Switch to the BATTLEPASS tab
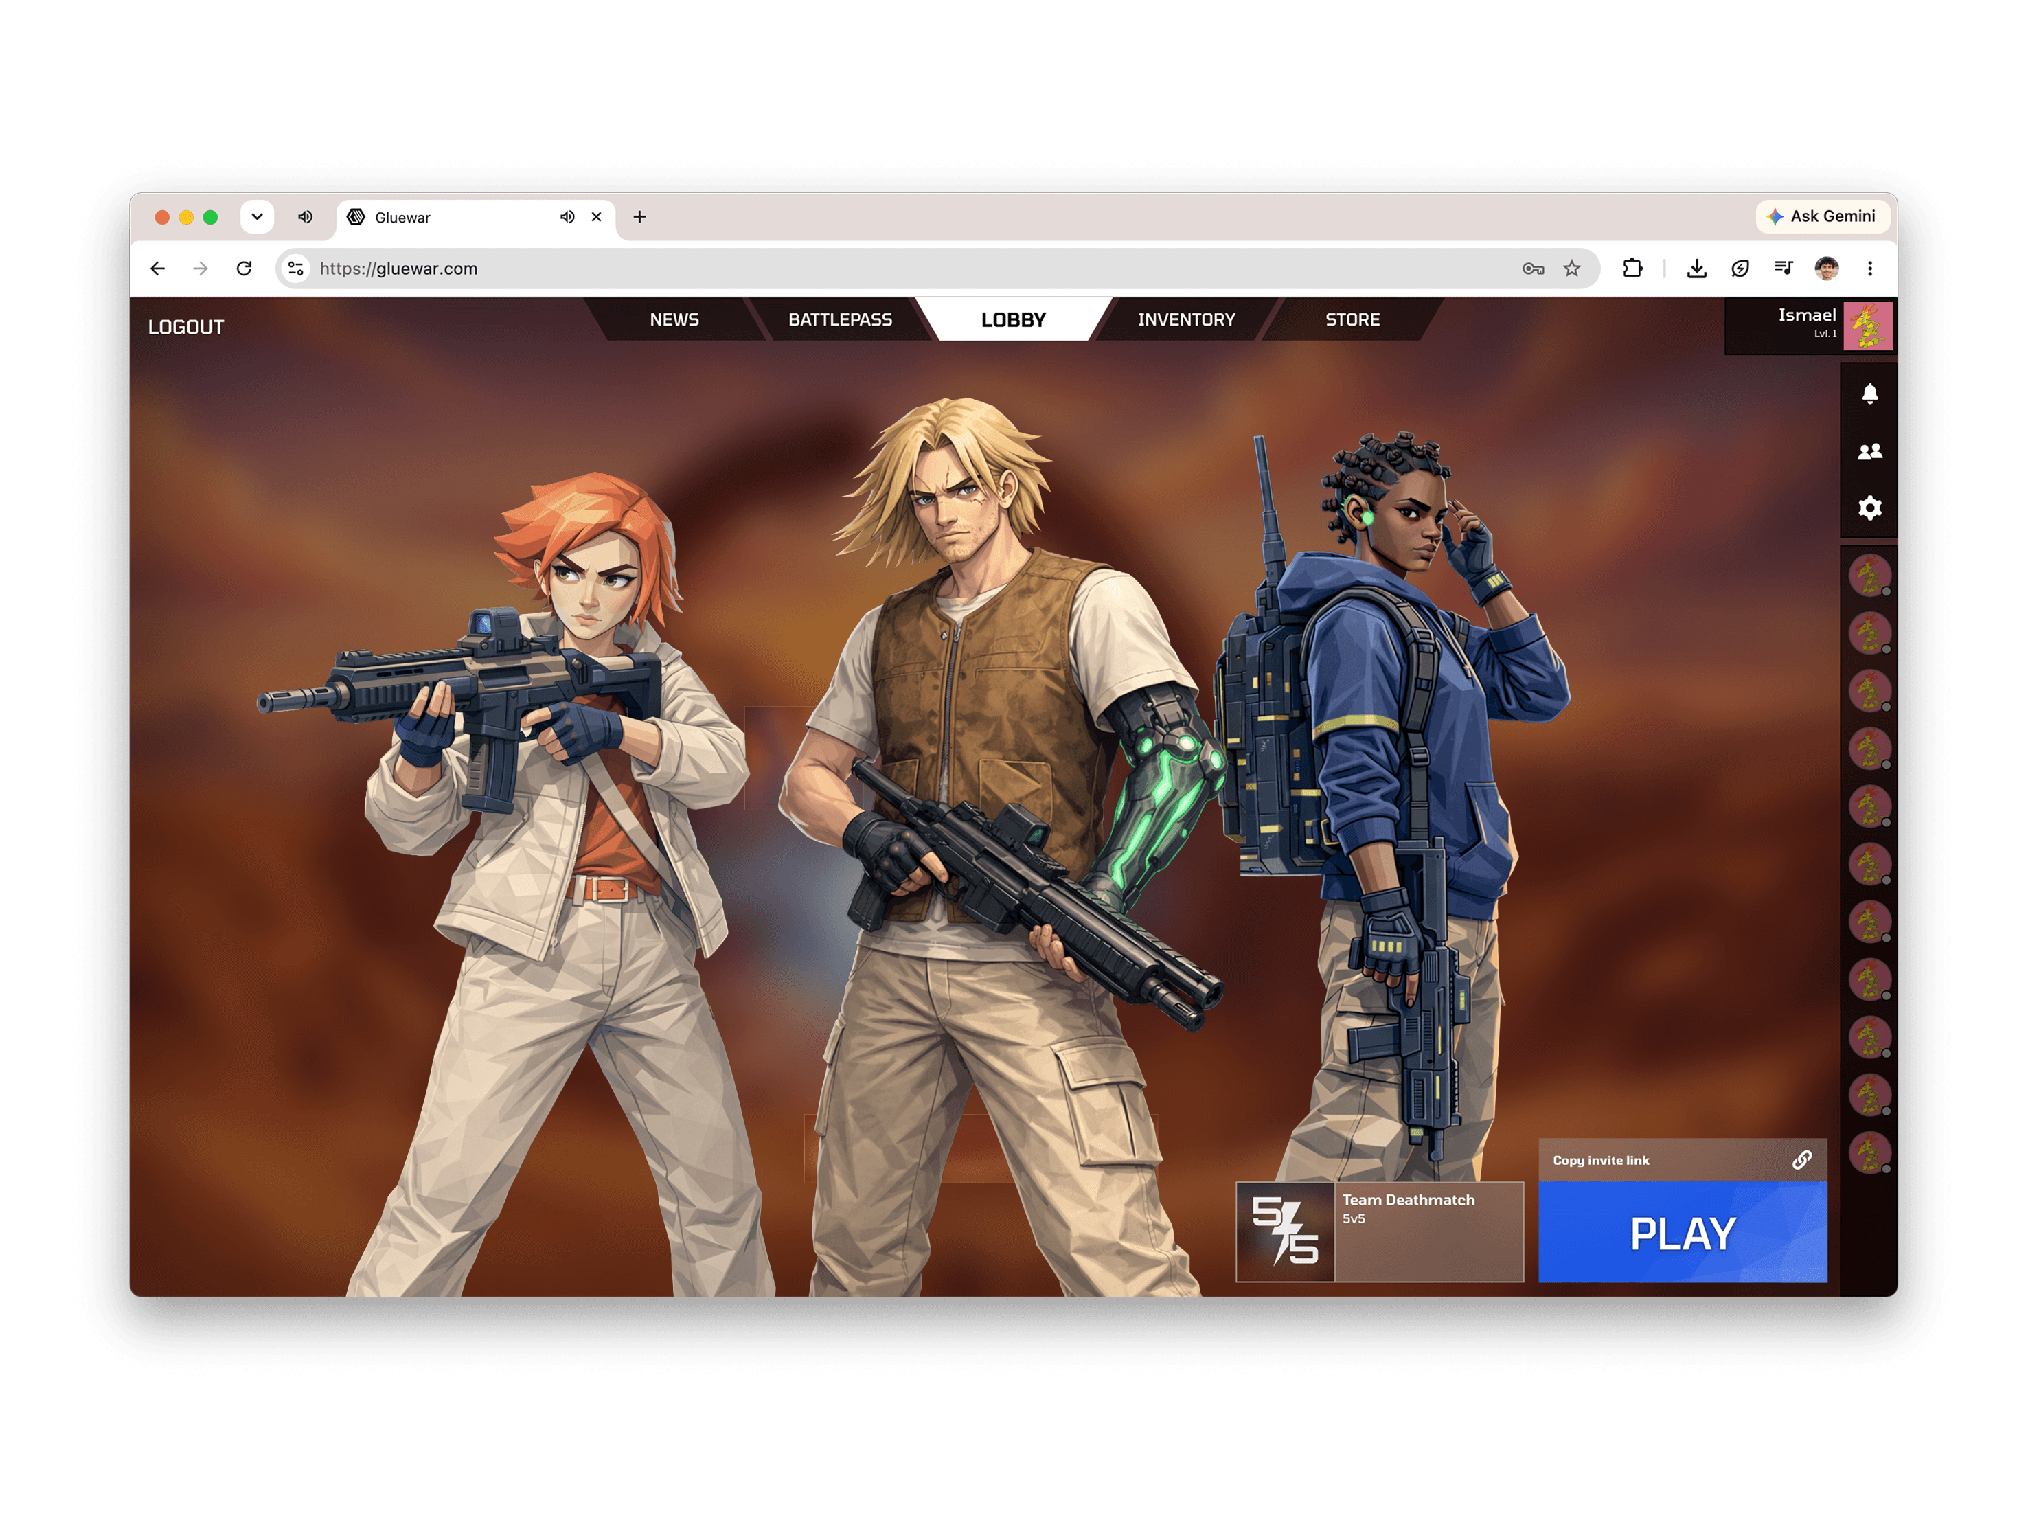Screen dimensions: 2028x1533 [840, 319]
